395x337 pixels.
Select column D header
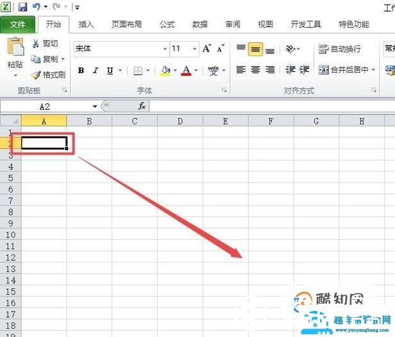(180, 121)
